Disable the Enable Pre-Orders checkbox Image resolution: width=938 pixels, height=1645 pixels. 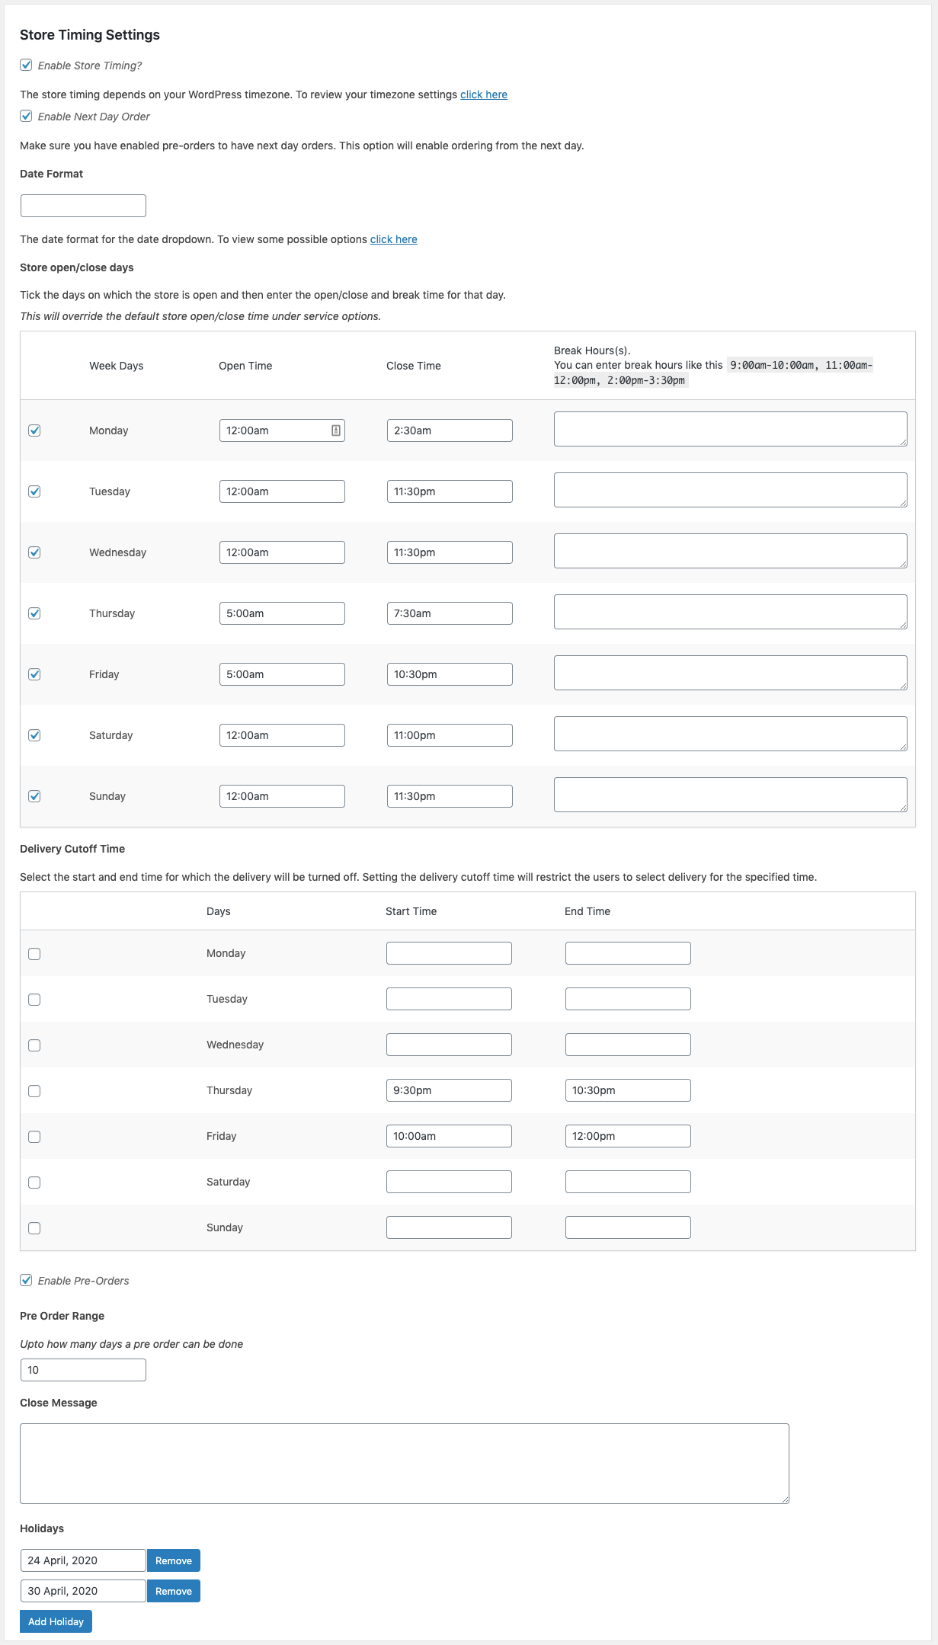pyautogui.click(x=27, y=1281)
